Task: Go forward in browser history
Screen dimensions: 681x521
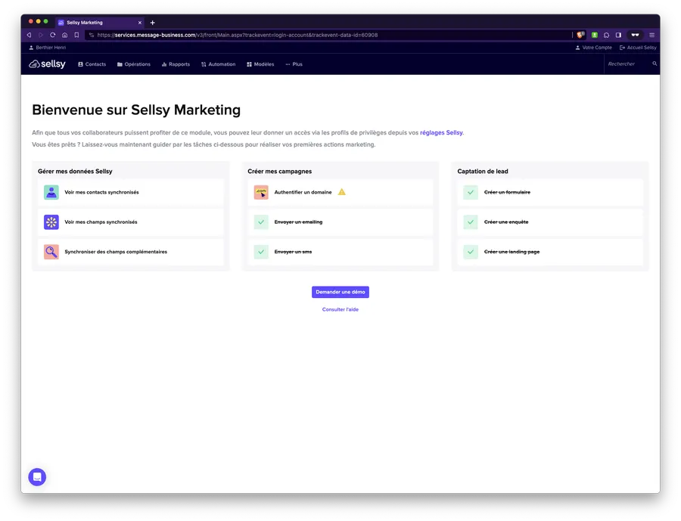Action: (x=41, y=35)
